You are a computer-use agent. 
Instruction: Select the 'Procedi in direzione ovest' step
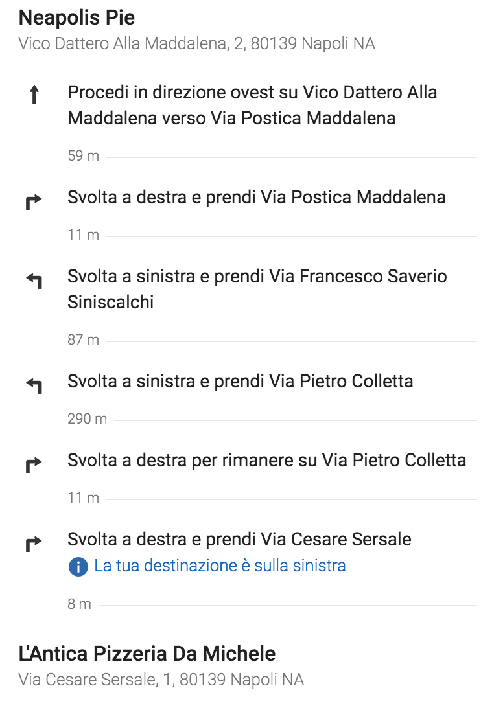tap(252, 105)
